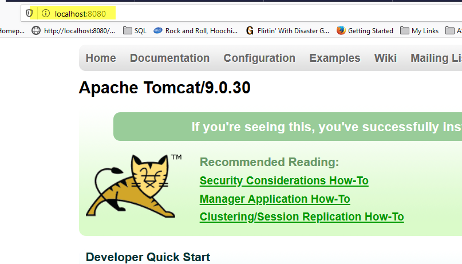This screenshot has width=462, height=264.
Task: Click the Recommended Reading heading text
Action: tap(269, 162)
